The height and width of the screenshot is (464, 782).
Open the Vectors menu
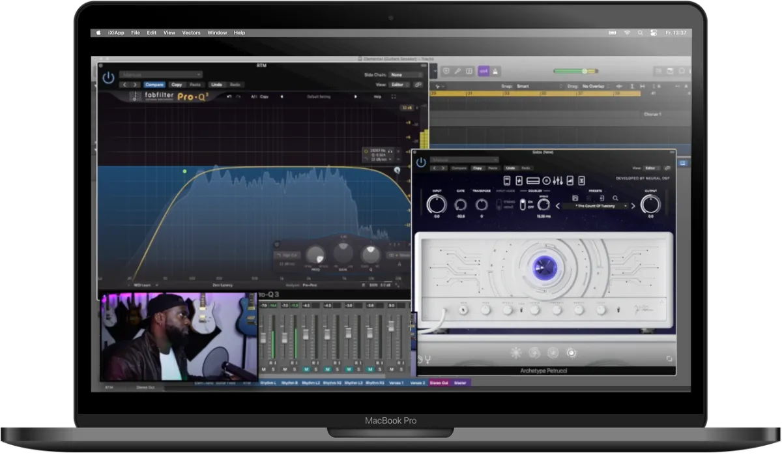point(191,33)
